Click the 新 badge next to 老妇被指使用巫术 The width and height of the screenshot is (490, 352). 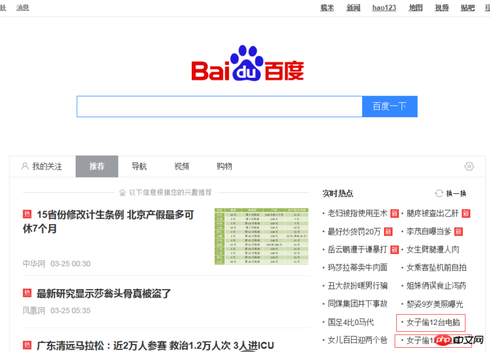(394, 213)
